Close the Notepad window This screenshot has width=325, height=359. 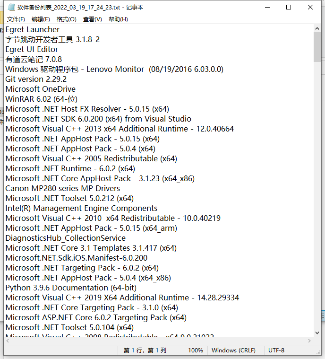pos(310,7)
